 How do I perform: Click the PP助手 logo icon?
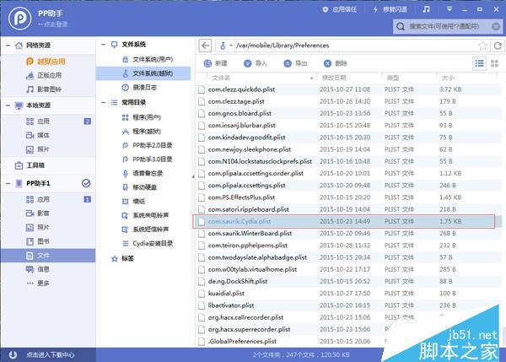[19, 19]
